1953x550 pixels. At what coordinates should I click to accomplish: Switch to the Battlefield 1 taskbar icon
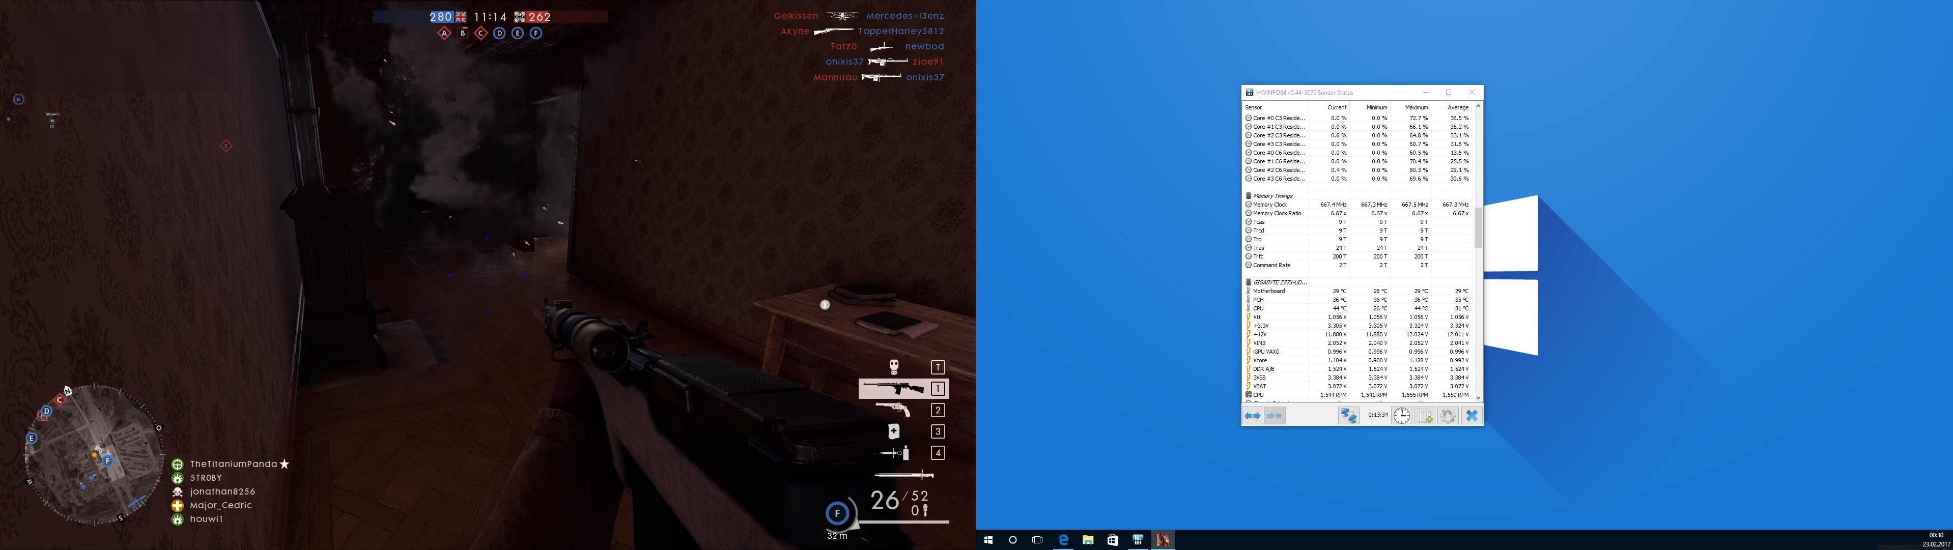(x=1162, y=539)
